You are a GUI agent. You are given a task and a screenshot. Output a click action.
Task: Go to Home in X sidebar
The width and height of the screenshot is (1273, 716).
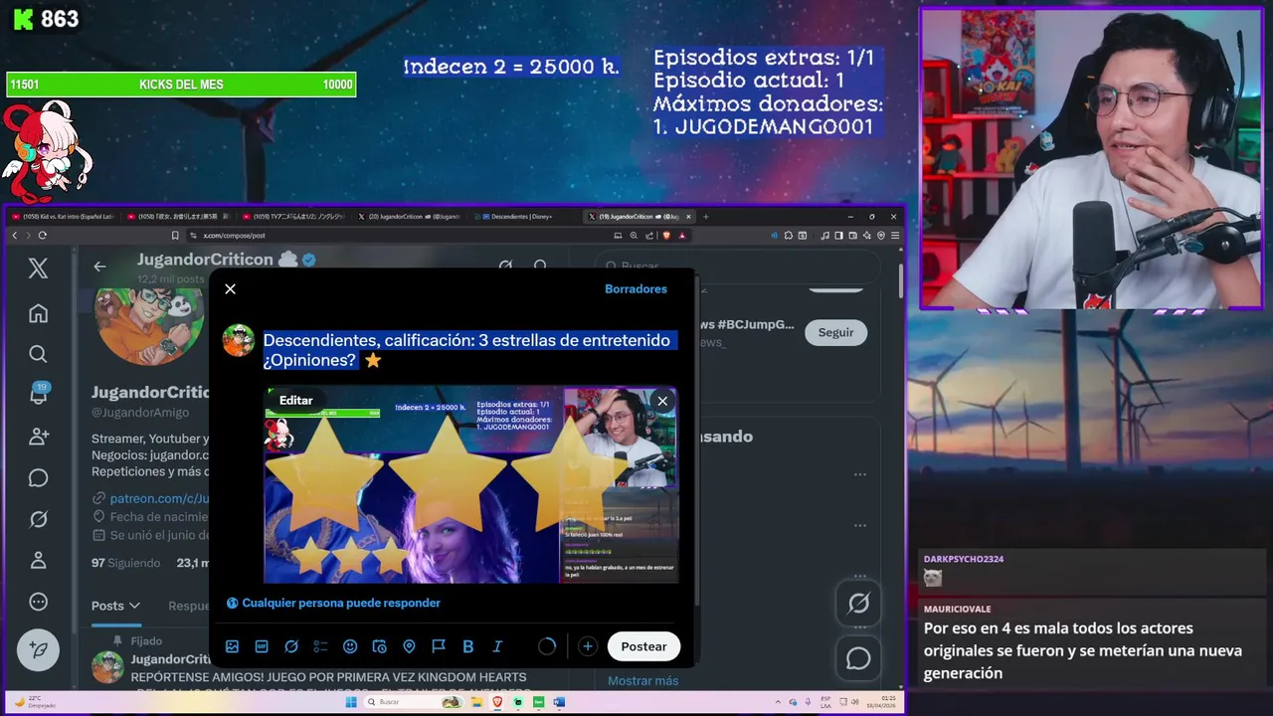[x=38, y=313]
